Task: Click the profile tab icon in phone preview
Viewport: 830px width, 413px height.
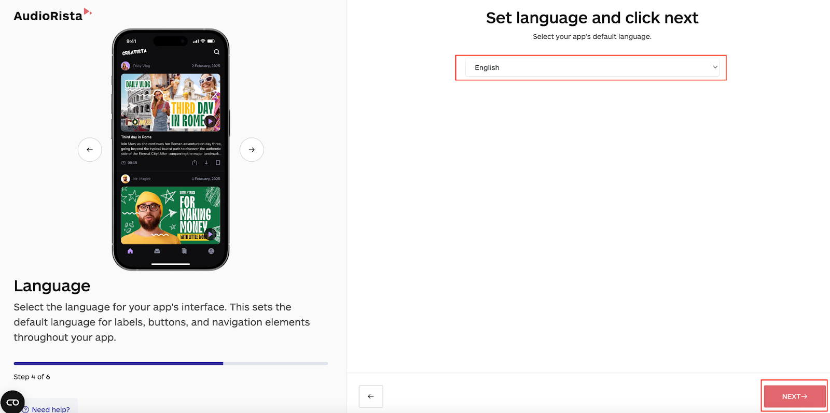Action: (x=211, y=251)
